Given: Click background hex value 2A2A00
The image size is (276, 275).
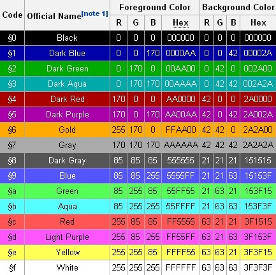Looking at the screenshot, I should click(258, 130).
